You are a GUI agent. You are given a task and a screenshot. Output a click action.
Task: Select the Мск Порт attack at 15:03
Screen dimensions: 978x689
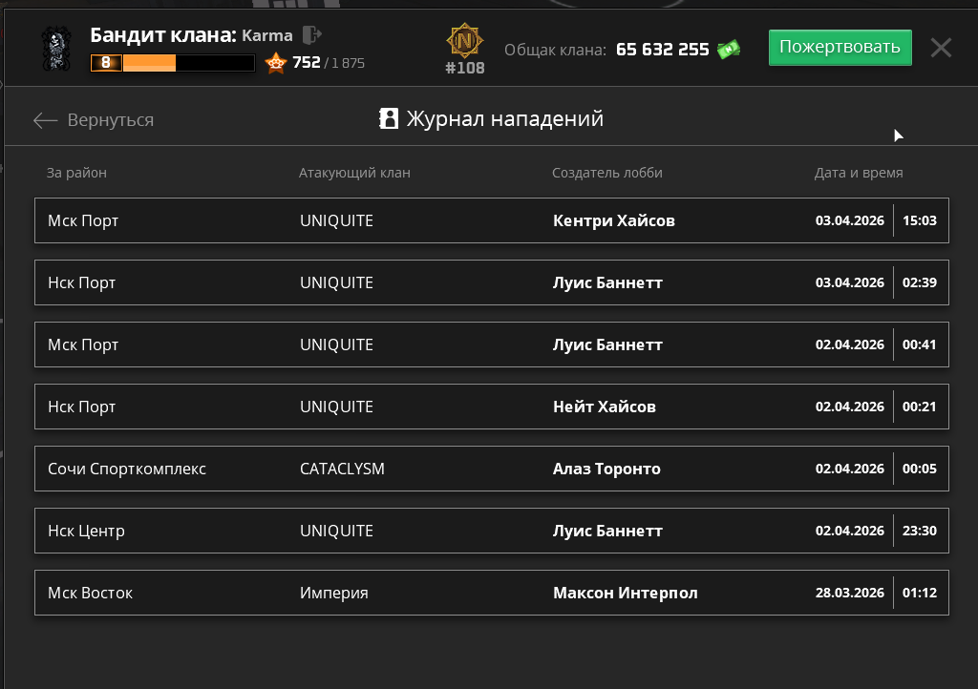[x=491, y=220]
